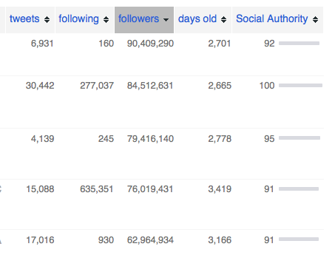This screenshot has width=335, height=272.
Task: Sort table by tweets column header
Action: tap(24, 19)
